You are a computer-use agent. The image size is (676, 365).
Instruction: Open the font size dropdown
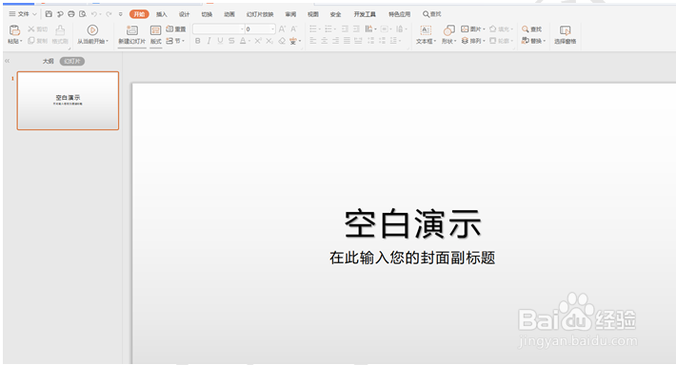point(272,29)
